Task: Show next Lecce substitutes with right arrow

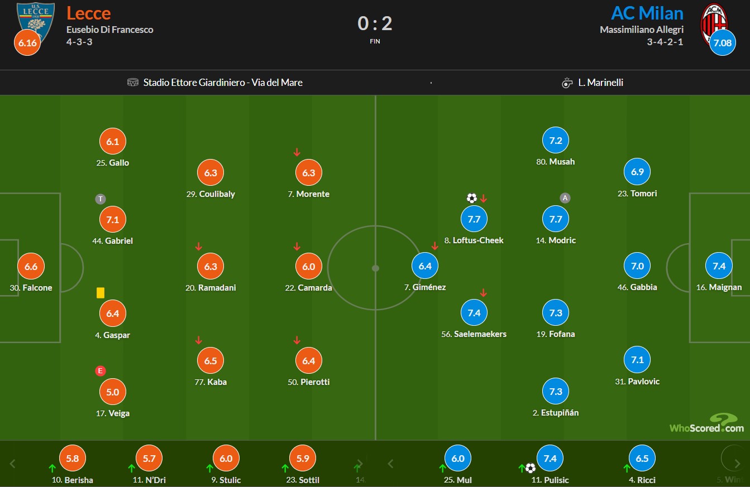Action: 360,464
